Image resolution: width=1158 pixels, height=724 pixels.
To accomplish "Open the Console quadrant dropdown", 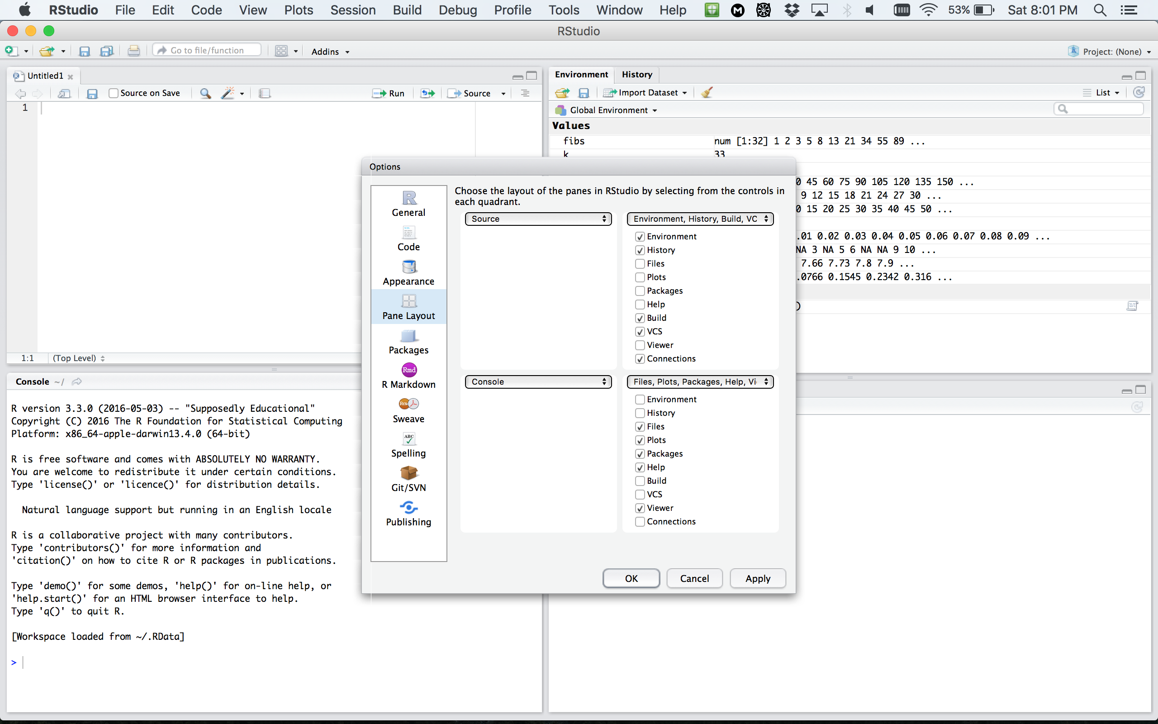I will pos(538,381).
